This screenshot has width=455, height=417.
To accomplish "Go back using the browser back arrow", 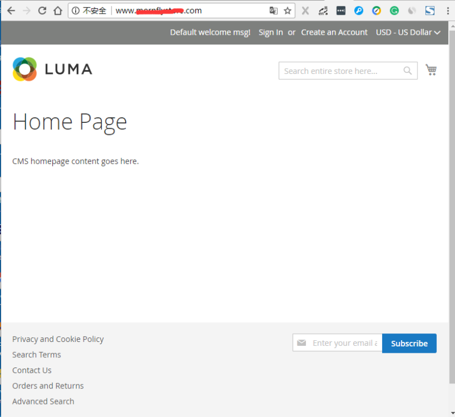I will click(11, 11).
